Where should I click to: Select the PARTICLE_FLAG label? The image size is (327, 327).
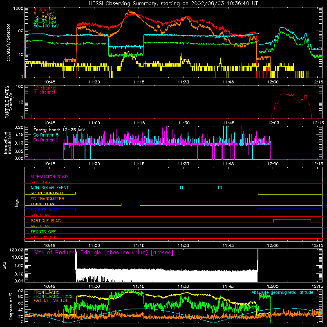tap(46, 220)
